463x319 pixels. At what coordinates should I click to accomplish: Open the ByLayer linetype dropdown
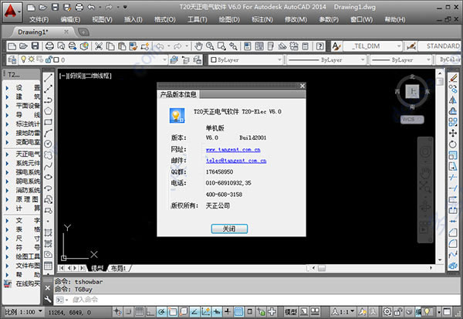(x=363, y=59)
